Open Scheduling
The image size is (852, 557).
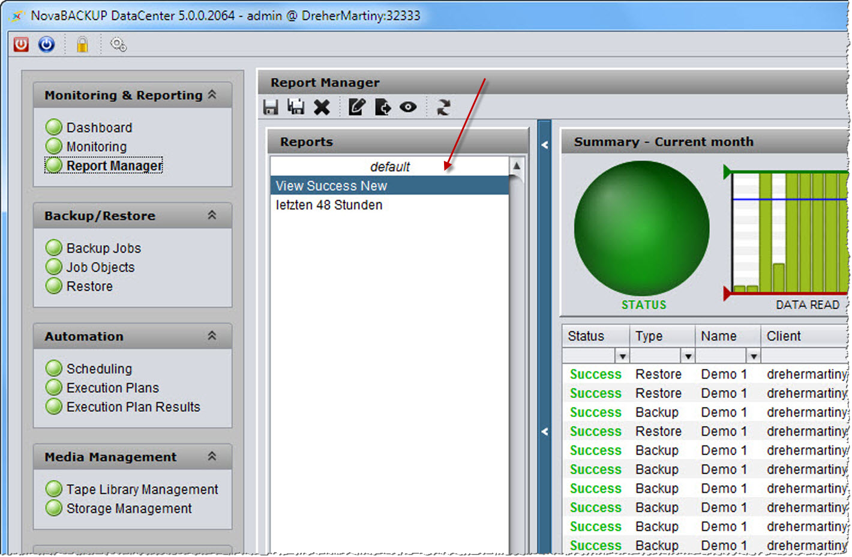pos(99,369)
